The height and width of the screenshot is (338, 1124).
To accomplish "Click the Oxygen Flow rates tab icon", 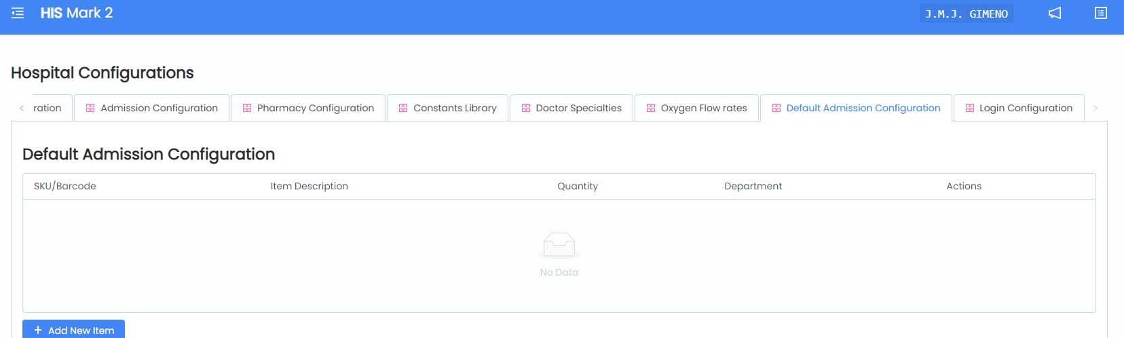I will (x=651, y=108).
